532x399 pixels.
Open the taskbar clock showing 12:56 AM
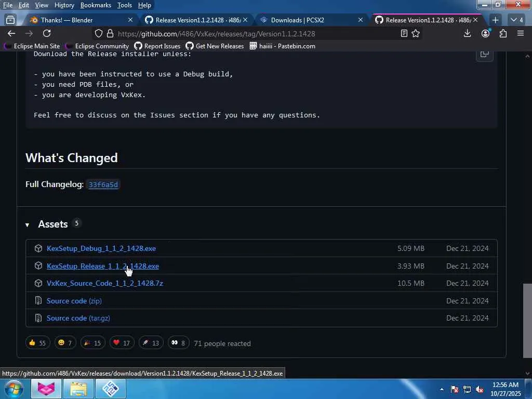click(506, 389)
